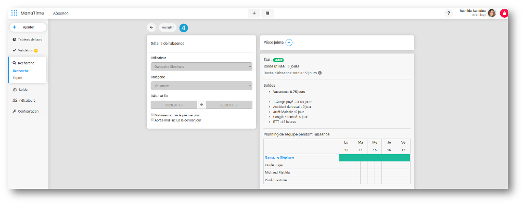
Task: Click the Annuler button
Action: pyautogui.click(x=168, y=28)
